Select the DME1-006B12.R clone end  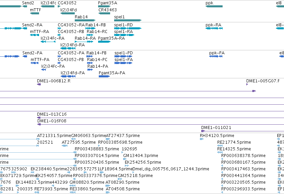click(x=39, y=84)
